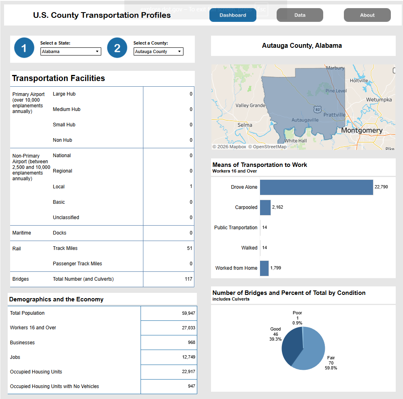Click the Non Hub row label
Image resolution: width=403 pixels, height=399 pixels.
click(62, 140)
